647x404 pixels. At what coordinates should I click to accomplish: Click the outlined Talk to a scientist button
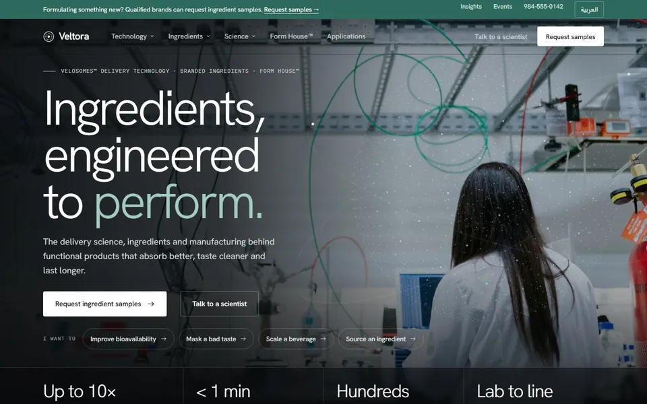coord(219,304)
